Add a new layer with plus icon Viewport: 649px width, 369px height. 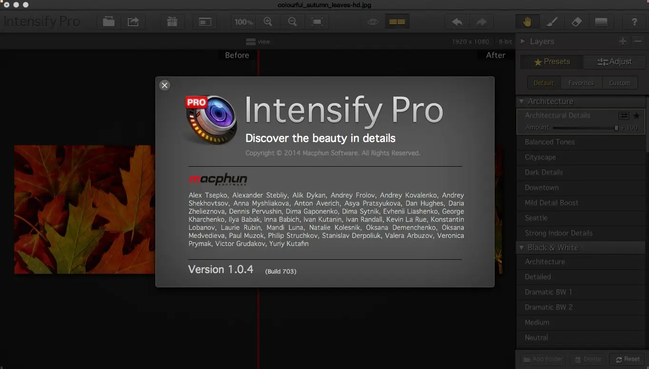point(623,41)
